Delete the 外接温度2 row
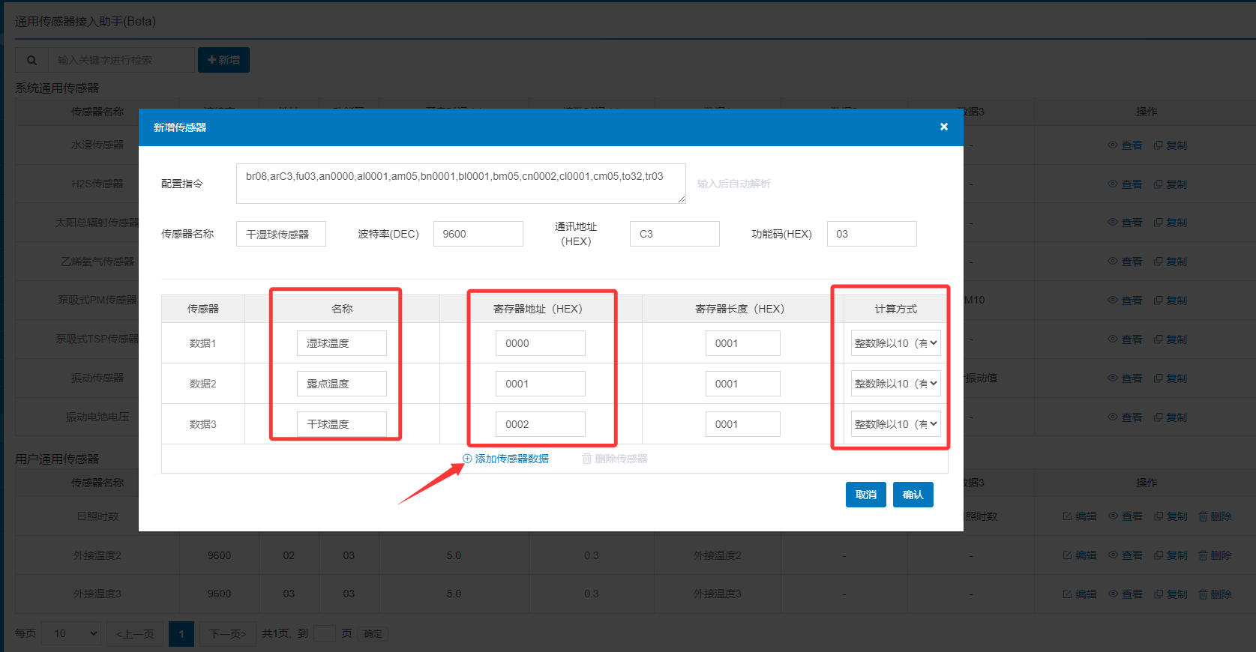 [1215, 555]
